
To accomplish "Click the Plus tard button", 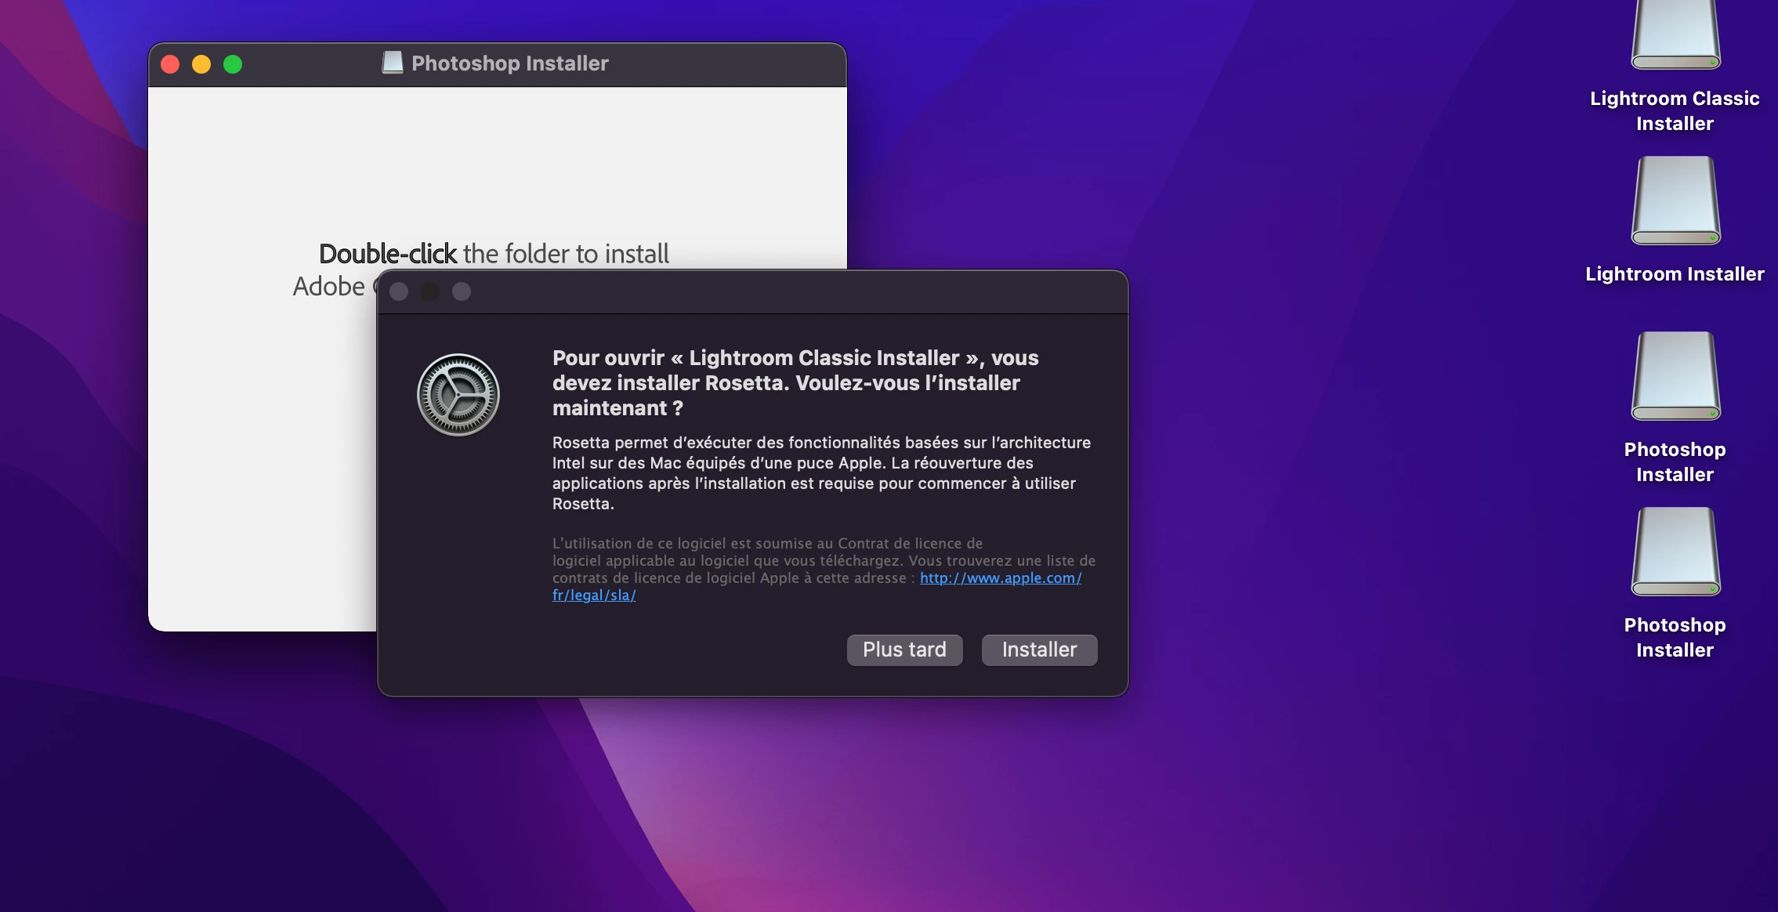I will (904, 650).
